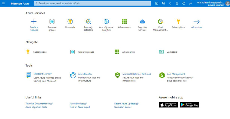Open Cost Management service icon
Screen dimensions: 230x119
[160, 22]
